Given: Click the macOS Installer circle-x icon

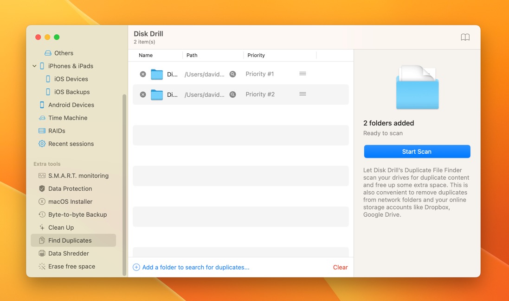Looking at the screenshot, I should (42, 201).
